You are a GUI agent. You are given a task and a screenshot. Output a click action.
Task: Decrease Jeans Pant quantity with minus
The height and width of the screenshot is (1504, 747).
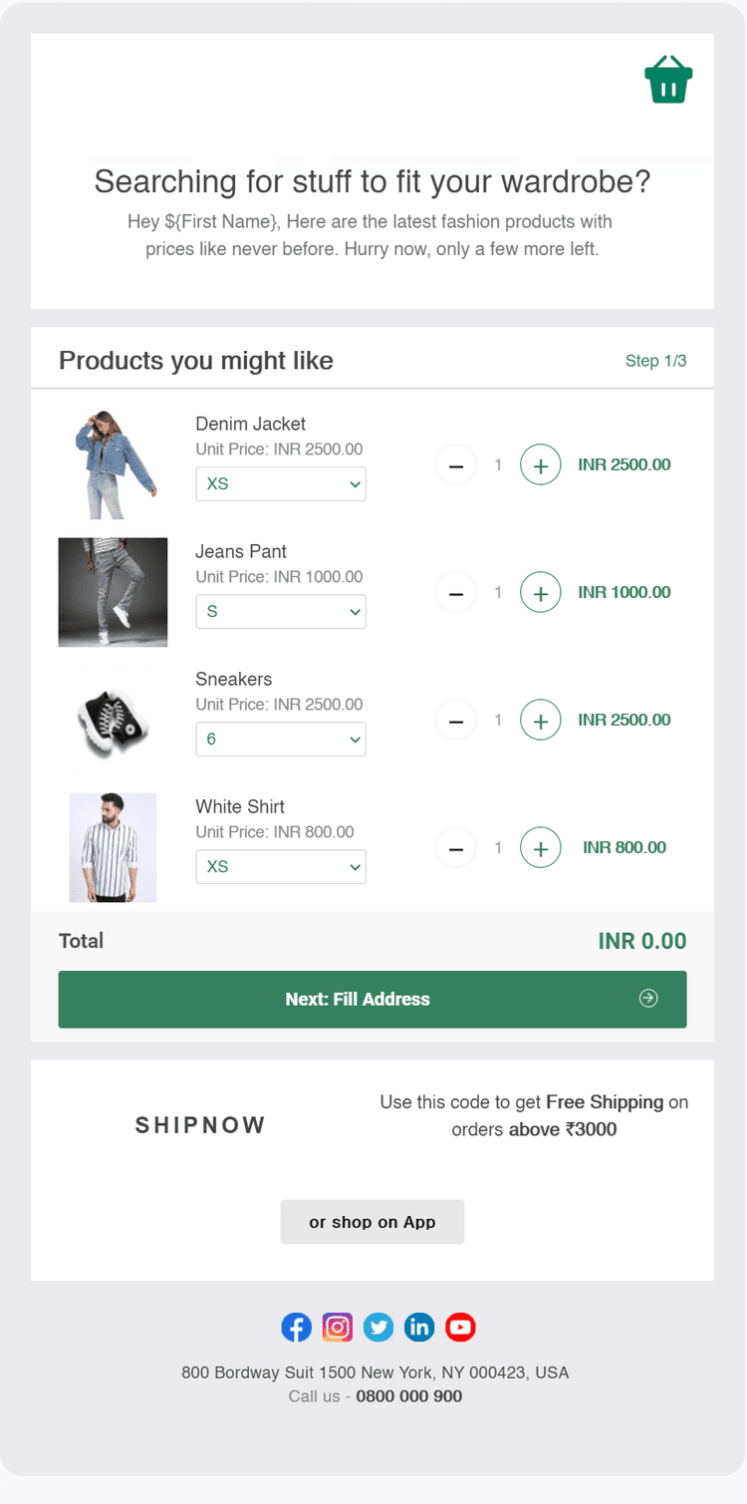456,593
